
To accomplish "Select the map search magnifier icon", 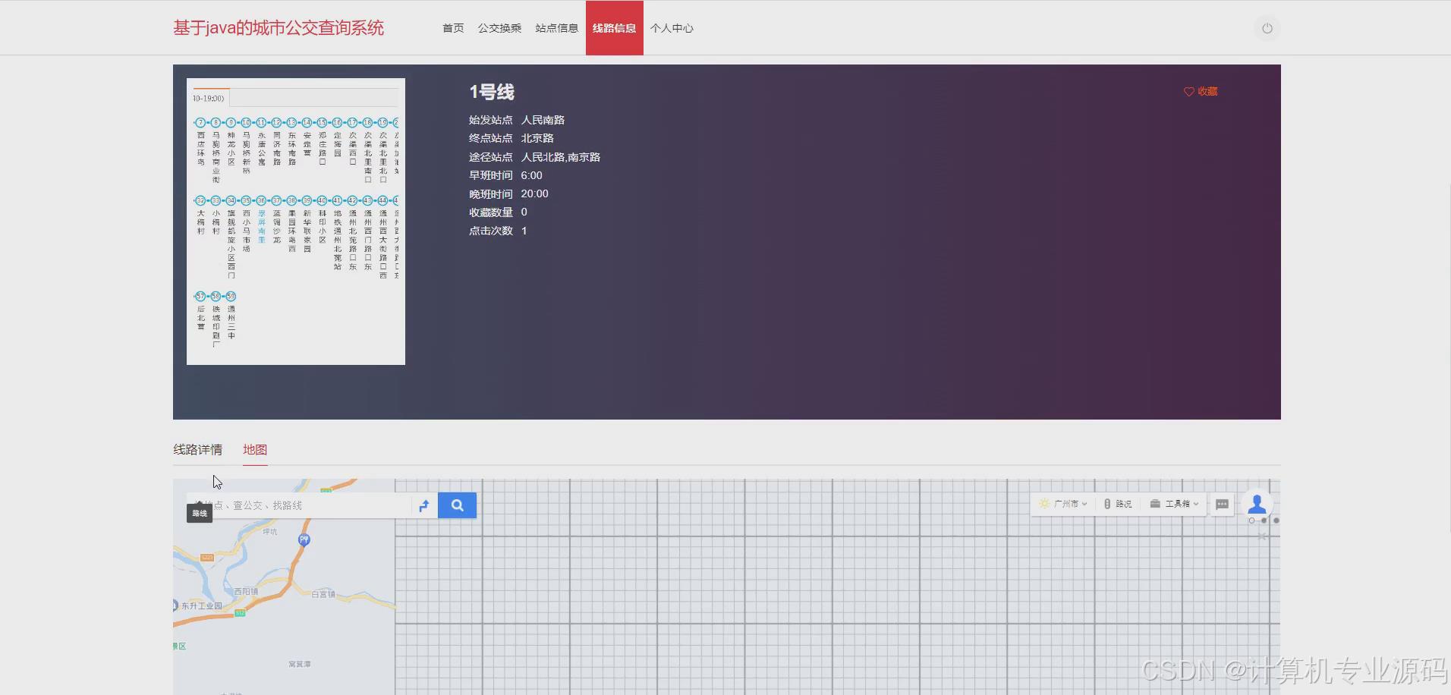I will point(457,505).
